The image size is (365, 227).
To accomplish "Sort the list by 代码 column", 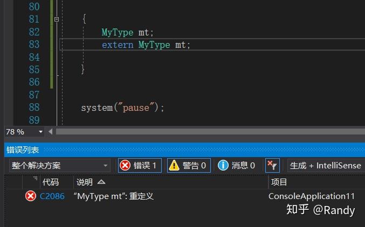I will pyautogui.click(x=50, y=182).
